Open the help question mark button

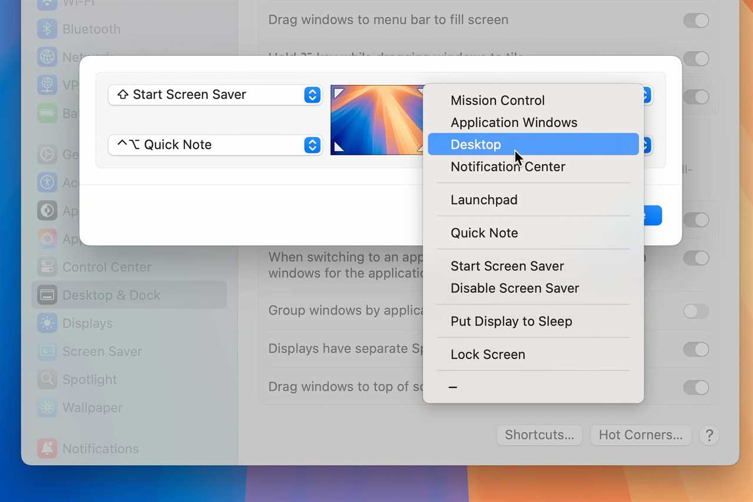click(709, 436)
